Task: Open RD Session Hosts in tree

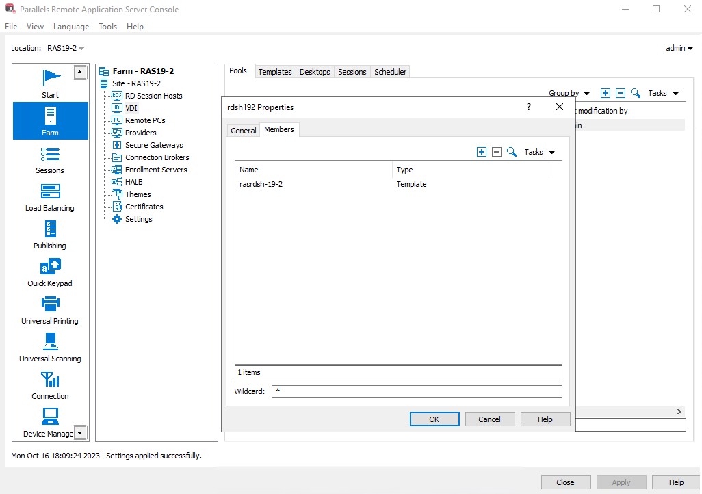Action: (147, 96)
